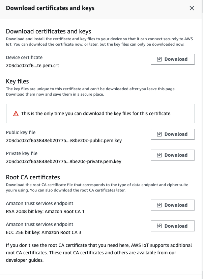Download the private key file
Viewport: 203px width, 279px height.
pos(173,155)
